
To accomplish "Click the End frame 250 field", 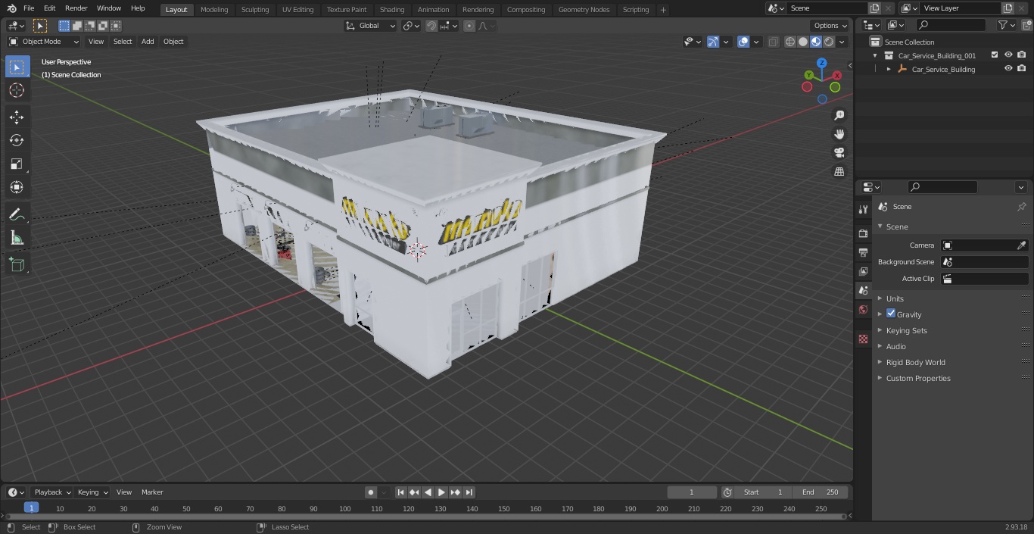I will point(821,492).
